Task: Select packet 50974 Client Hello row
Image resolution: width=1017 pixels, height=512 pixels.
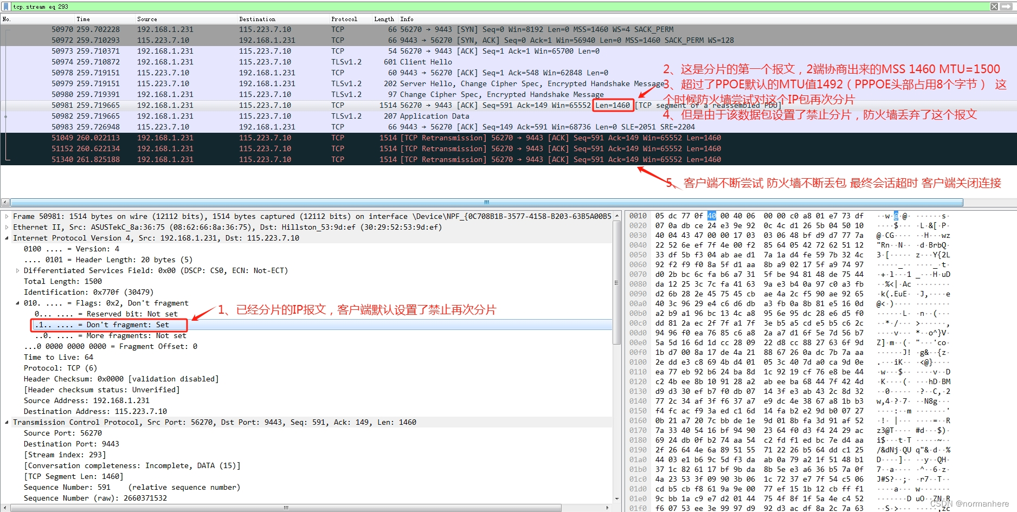Action: [509, 62]
